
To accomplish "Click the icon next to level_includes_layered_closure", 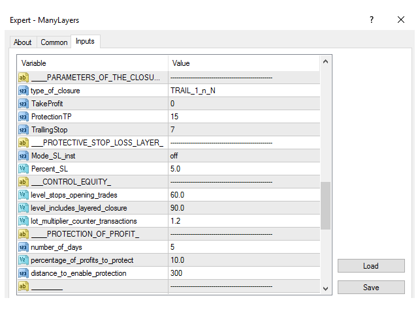I will (24, 208).
